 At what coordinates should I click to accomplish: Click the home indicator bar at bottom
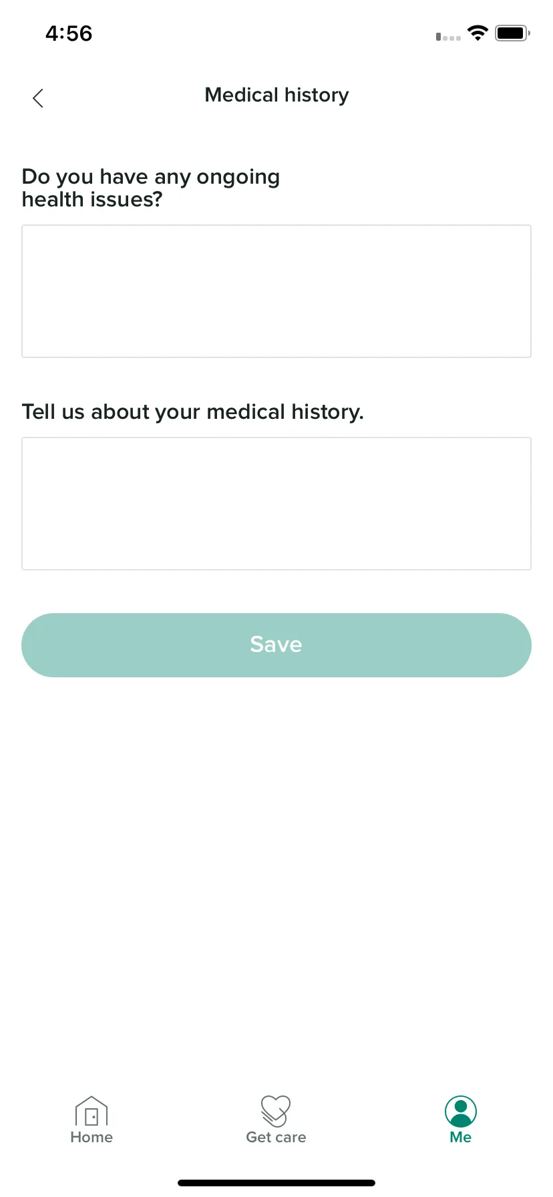tap(276, 1183)
